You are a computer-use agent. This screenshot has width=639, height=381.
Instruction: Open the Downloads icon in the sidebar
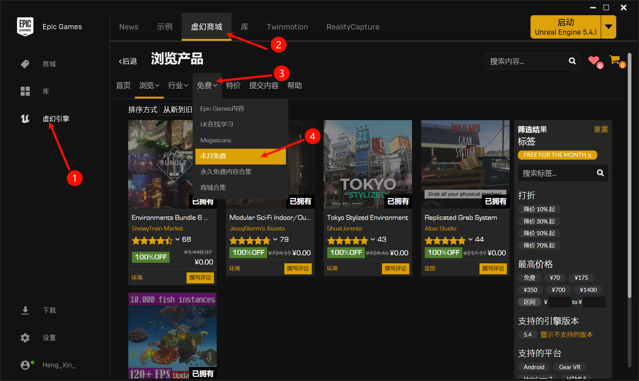click(x=25, y=310)
